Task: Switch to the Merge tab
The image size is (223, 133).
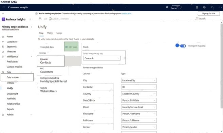Action: click(59, 33)
